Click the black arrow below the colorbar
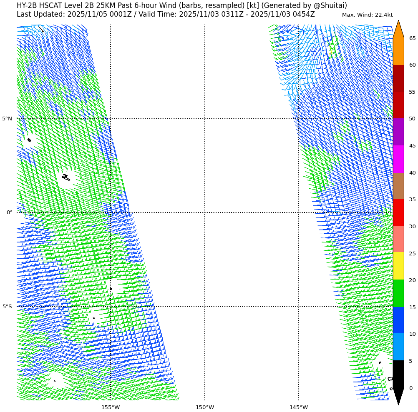The image size is (418, 412). pos(398,395)
